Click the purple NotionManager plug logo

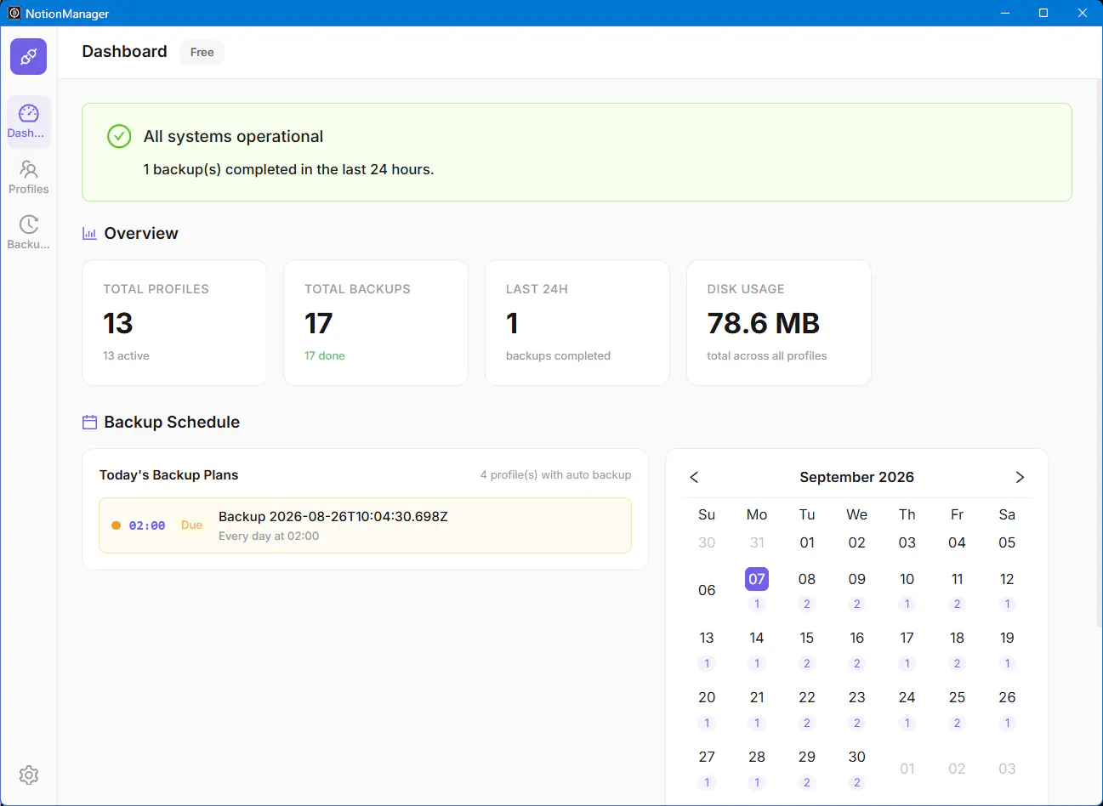(x=29, y=57)
